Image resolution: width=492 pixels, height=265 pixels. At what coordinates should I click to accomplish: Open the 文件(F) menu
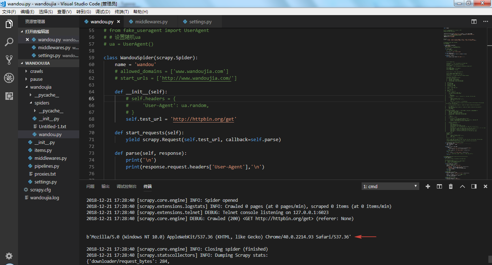9,11
